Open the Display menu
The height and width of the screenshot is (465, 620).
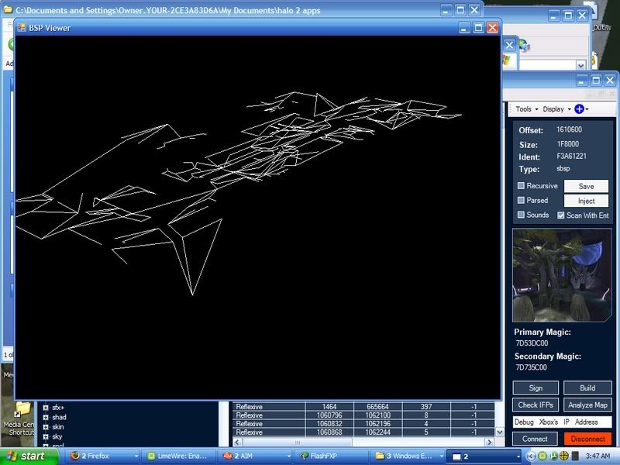[x=556, y=109]
